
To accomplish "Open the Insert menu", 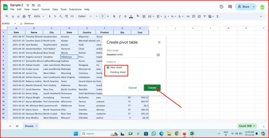I will tap(35, 9).
